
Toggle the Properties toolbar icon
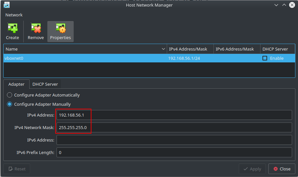pyautogui.click(x=61, y=28)
